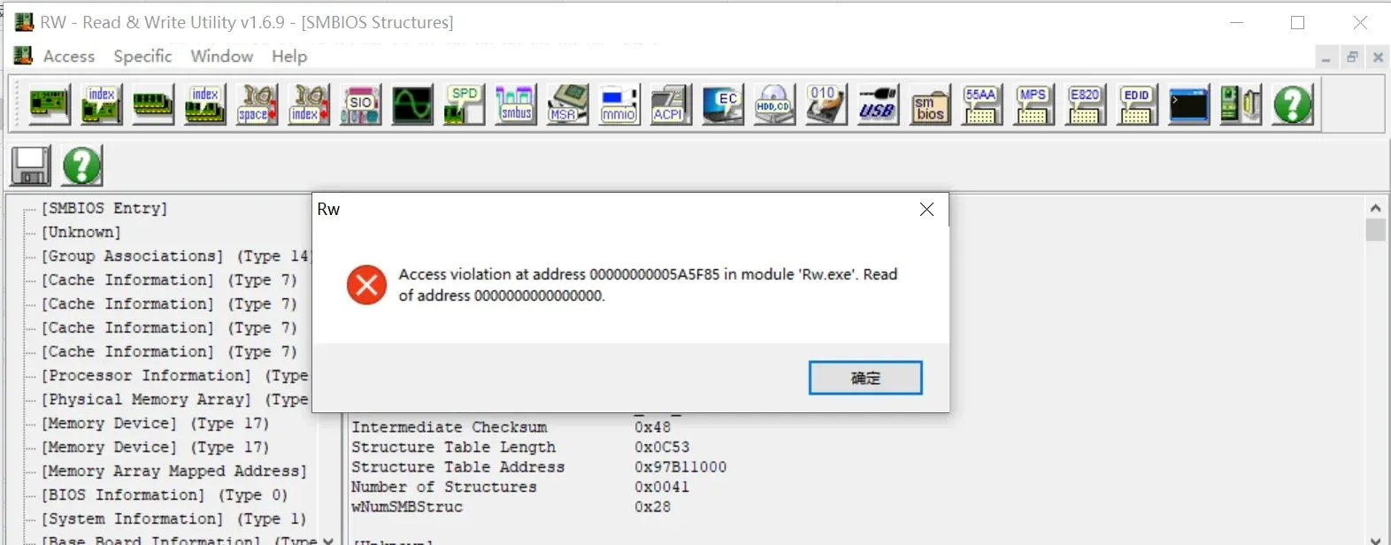Restore the SMBIOS Structures child window
This screenshot has height=545, width=1391.
click(1352, 58)
